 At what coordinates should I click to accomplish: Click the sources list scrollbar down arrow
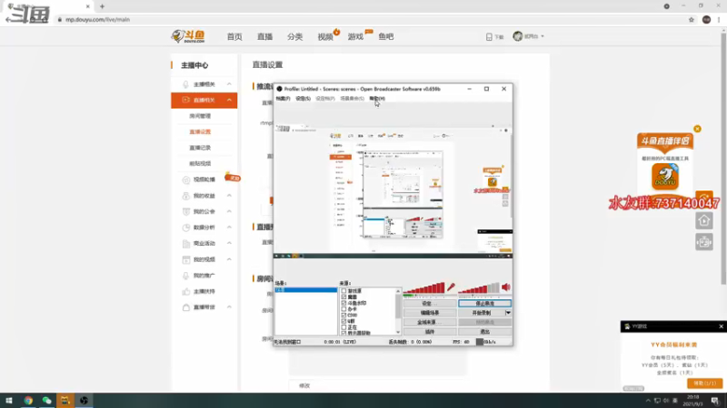(x=398, y=332)
